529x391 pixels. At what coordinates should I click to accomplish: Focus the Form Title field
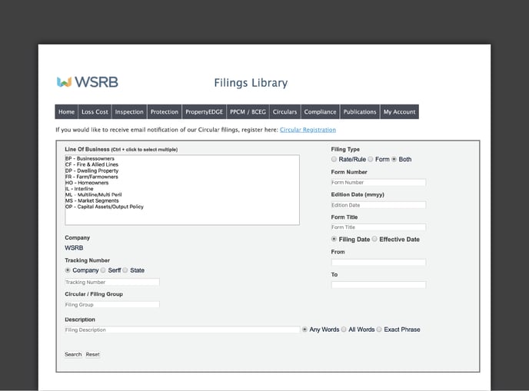(378, 227)
